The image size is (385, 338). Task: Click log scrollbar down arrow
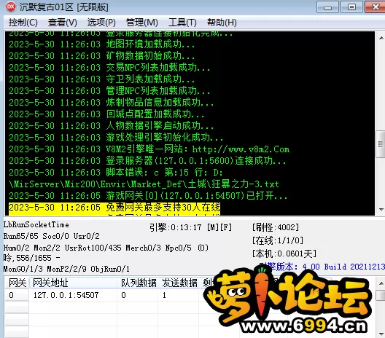(381, 210)
